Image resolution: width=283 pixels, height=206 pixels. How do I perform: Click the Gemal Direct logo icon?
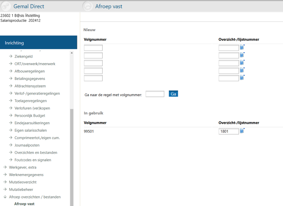pos(6,6)
